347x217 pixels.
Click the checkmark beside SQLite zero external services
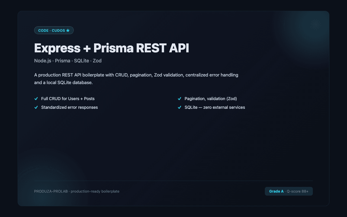179,107
